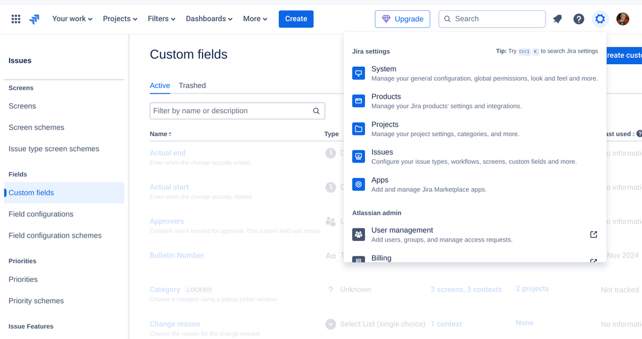Open Projects in Jira settings menu
The image size is (642, 339).
475,129
